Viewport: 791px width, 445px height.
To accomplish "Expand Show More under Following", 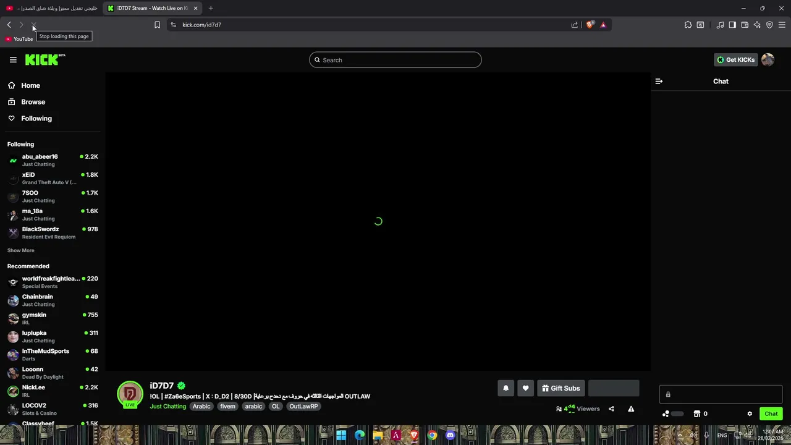I will pos(20,250).
